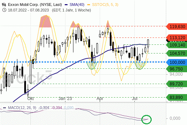This screenshot has height=125, width=187.
Task: Click the latest white candlestick near 113
Action: pyautogui.click(x=148, y=43)
